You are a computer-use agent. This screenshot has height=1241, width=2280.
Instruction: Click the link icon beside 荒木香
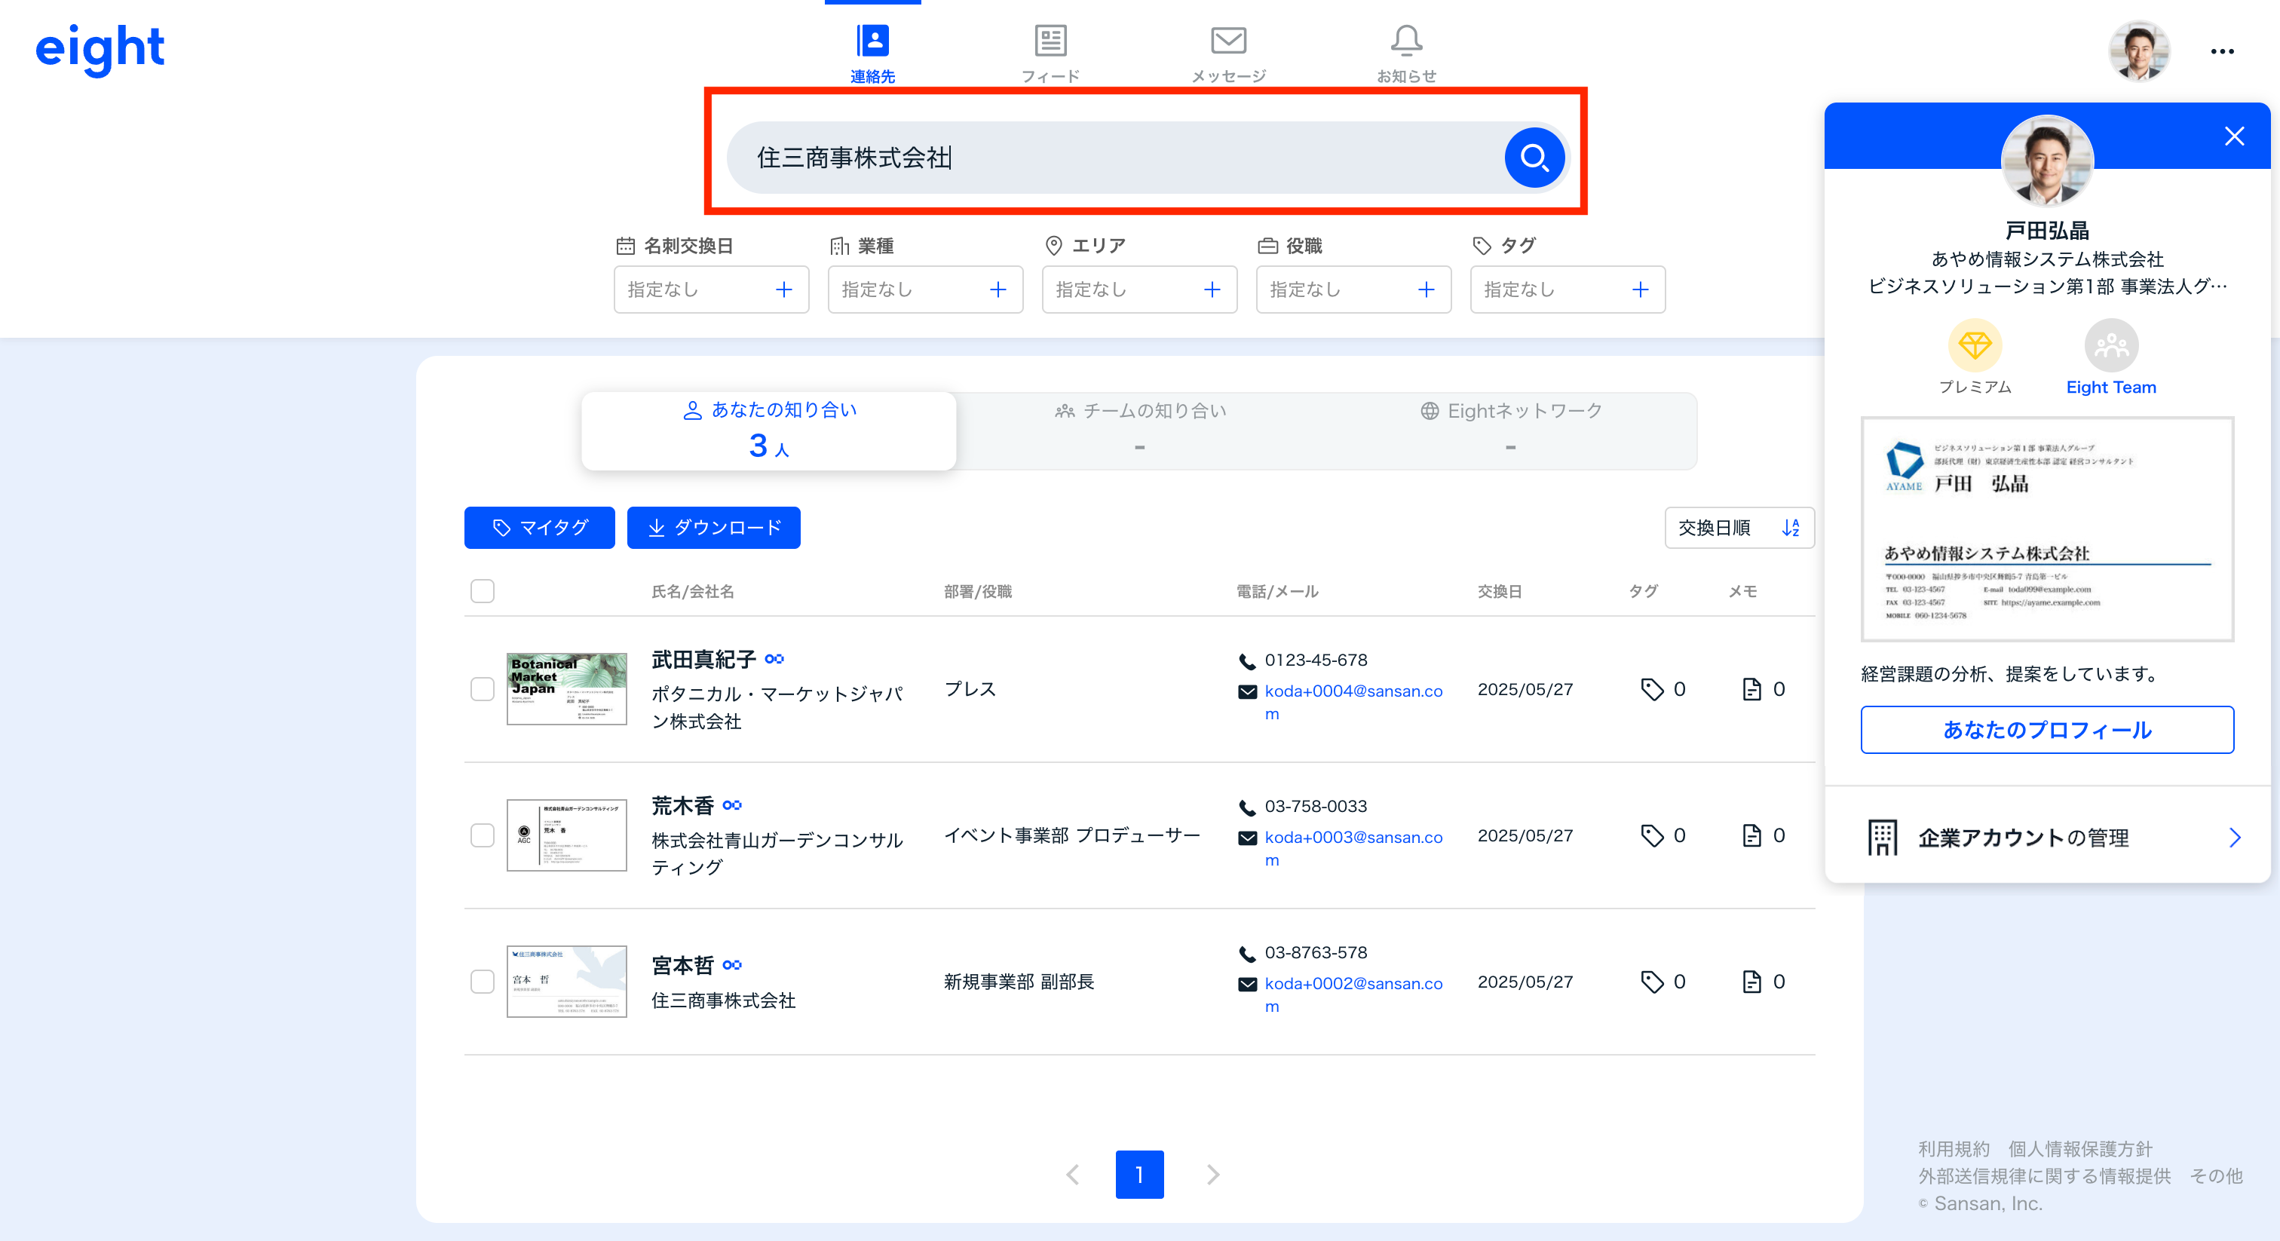tap(732, 804)
